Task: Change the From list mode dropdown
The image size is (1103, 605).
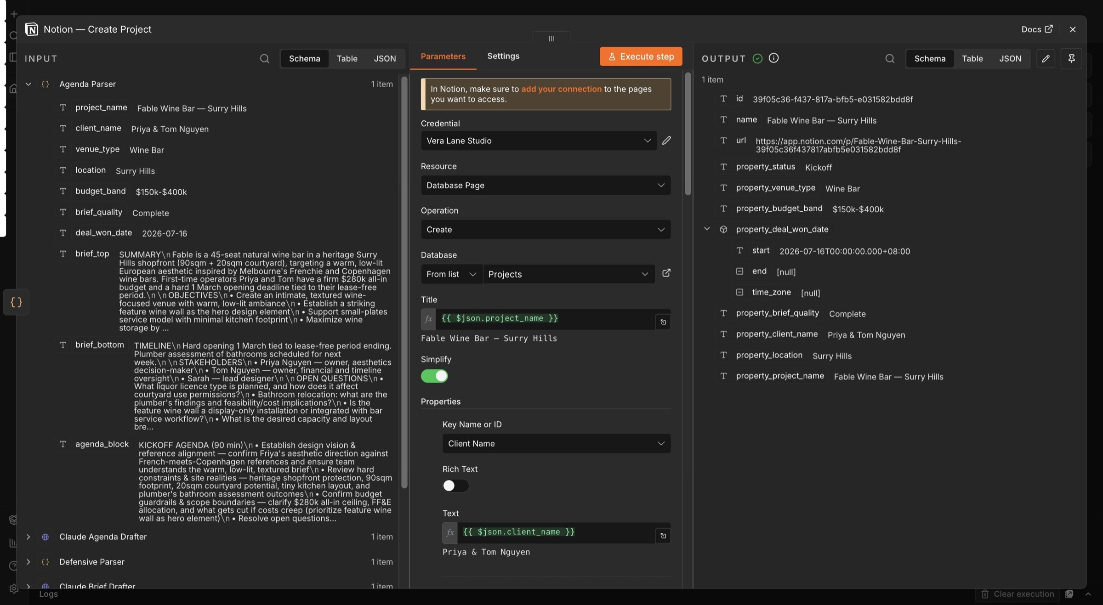Action: [451, 274]
